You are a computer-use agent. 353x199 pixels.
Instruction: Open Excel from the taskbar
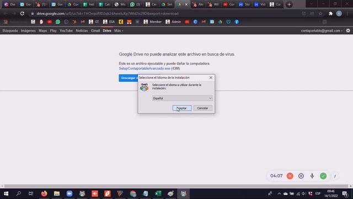(158, 193)
